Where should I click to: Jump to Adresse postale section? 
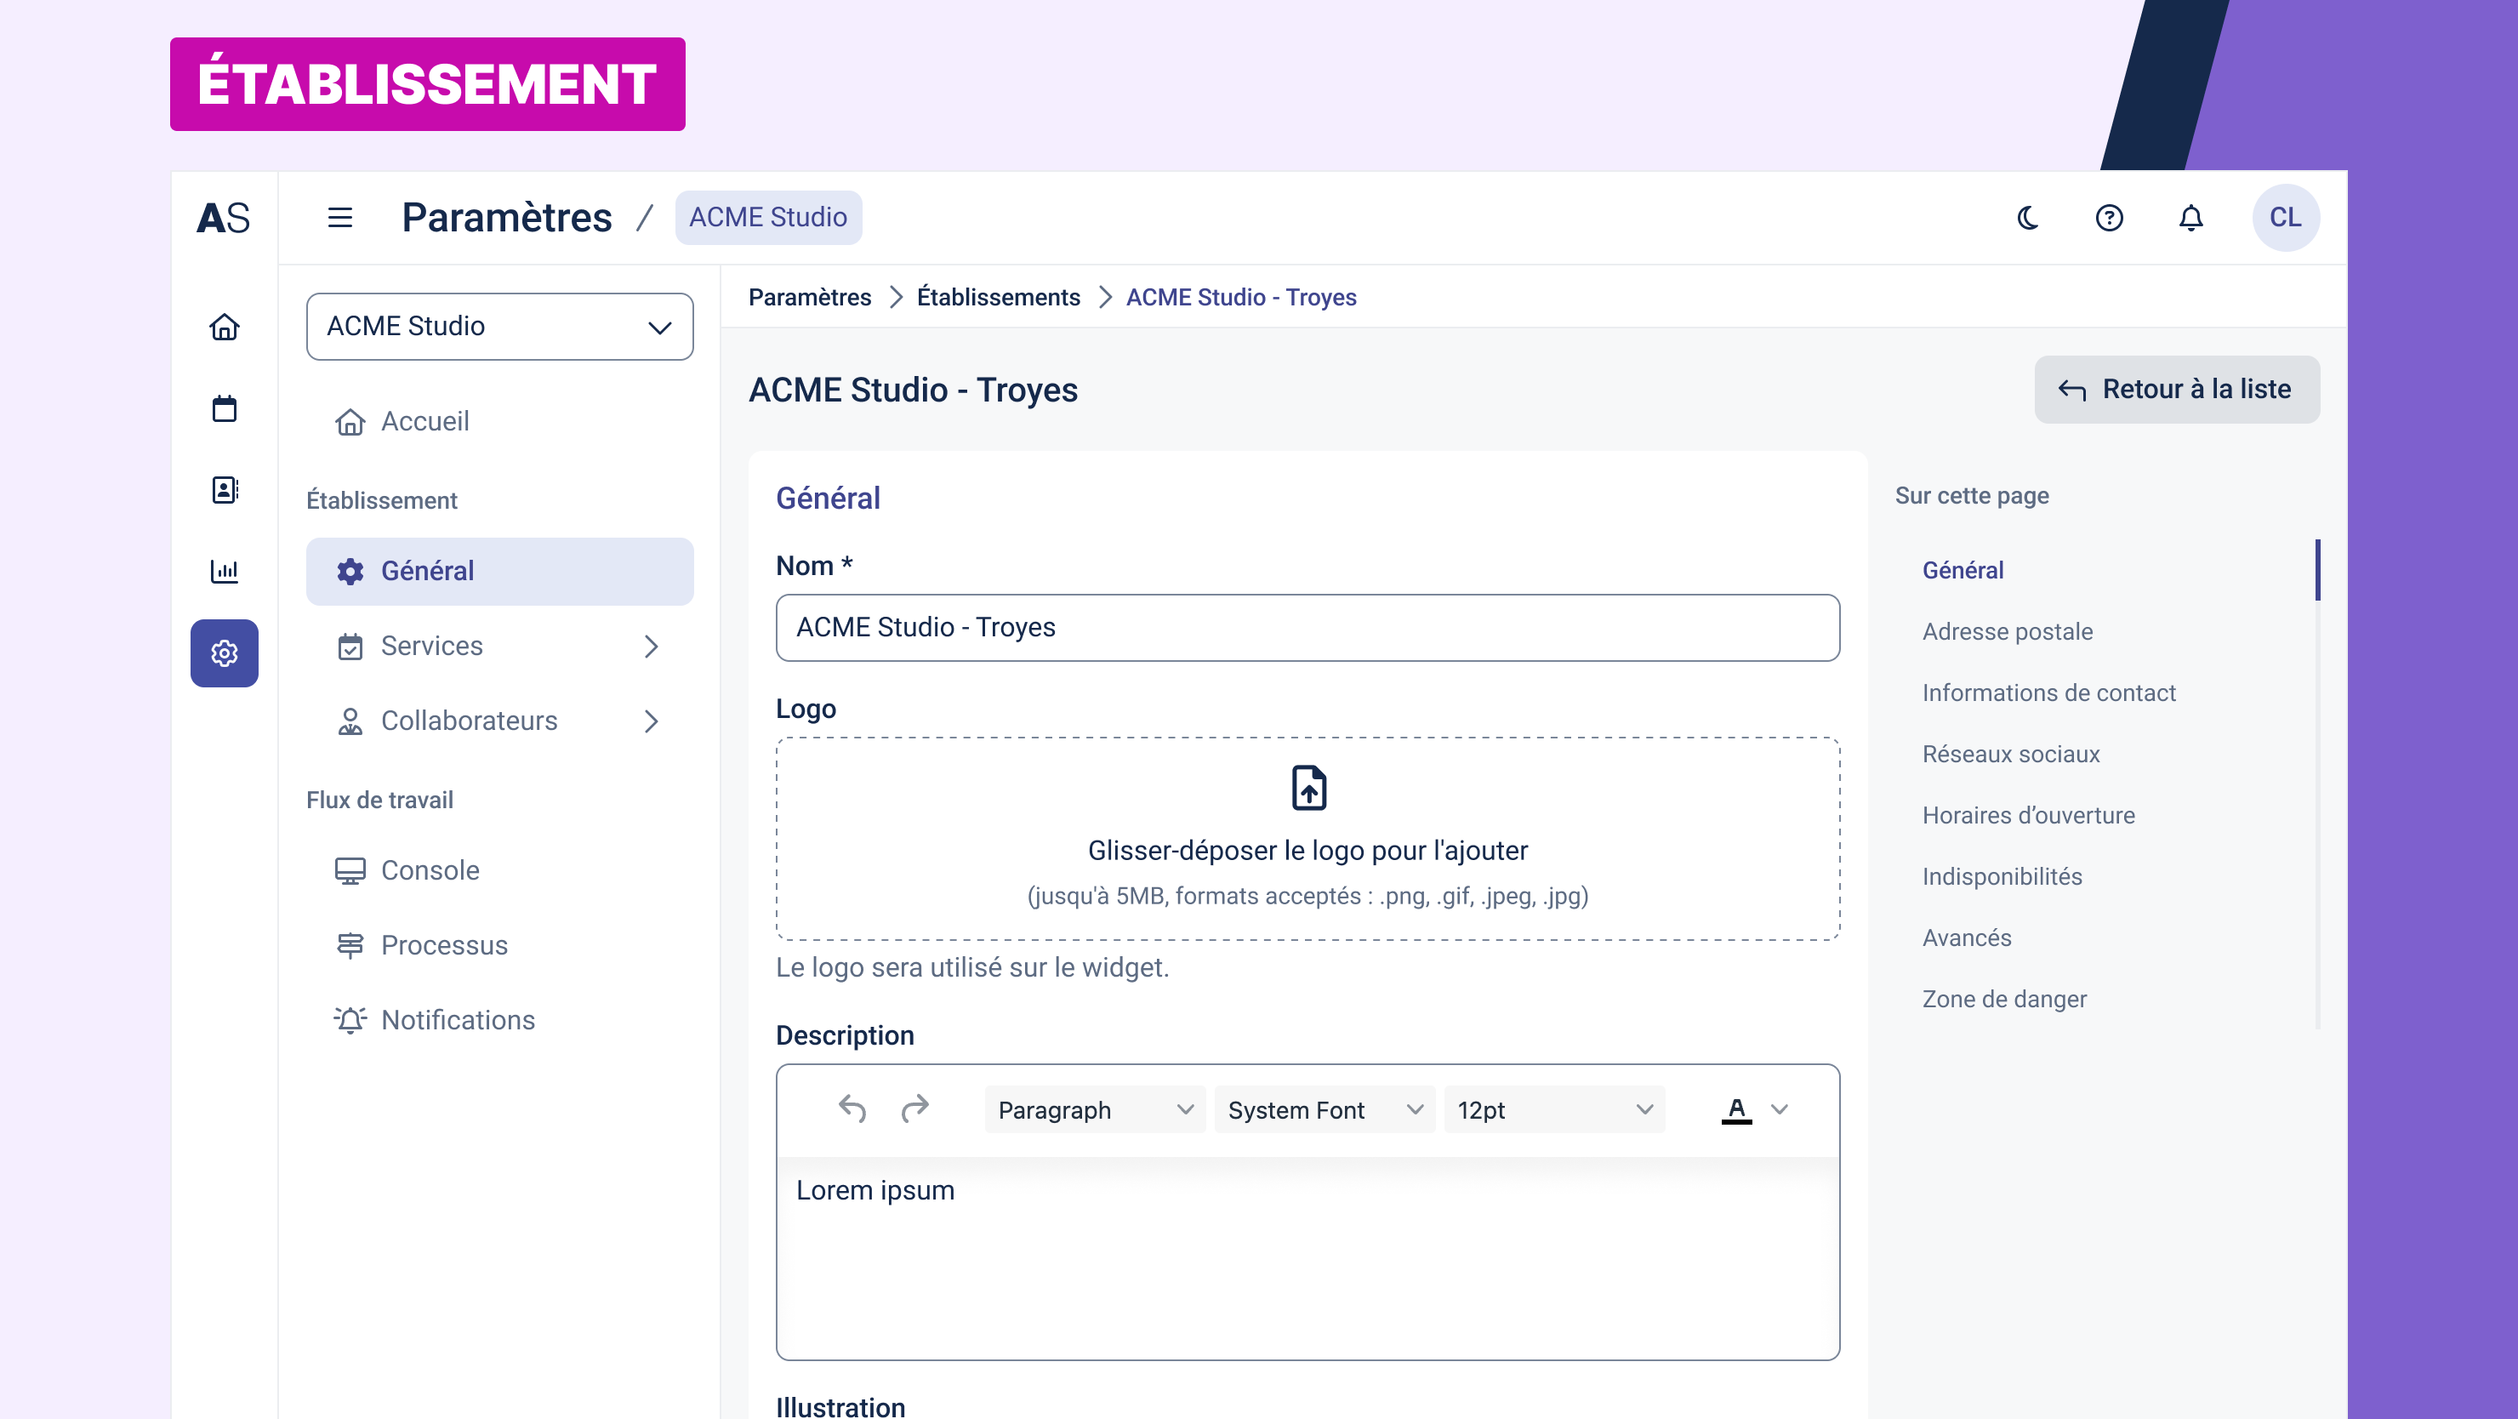pos(2007,631)
